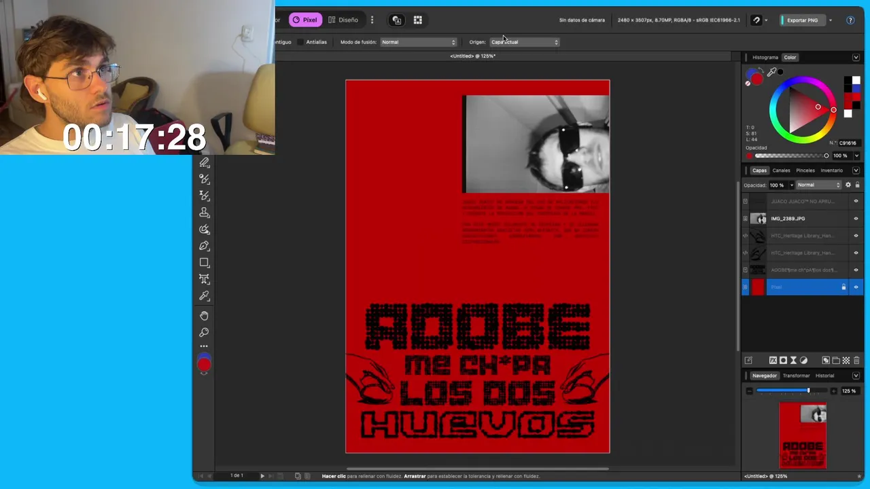Image resolution: width=870 pixels, height=489 pixels.
Task: Select the Hand view tool
Action: tap(204, 316)
